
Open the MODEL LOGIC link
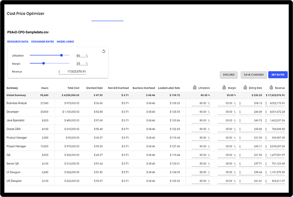65,41
